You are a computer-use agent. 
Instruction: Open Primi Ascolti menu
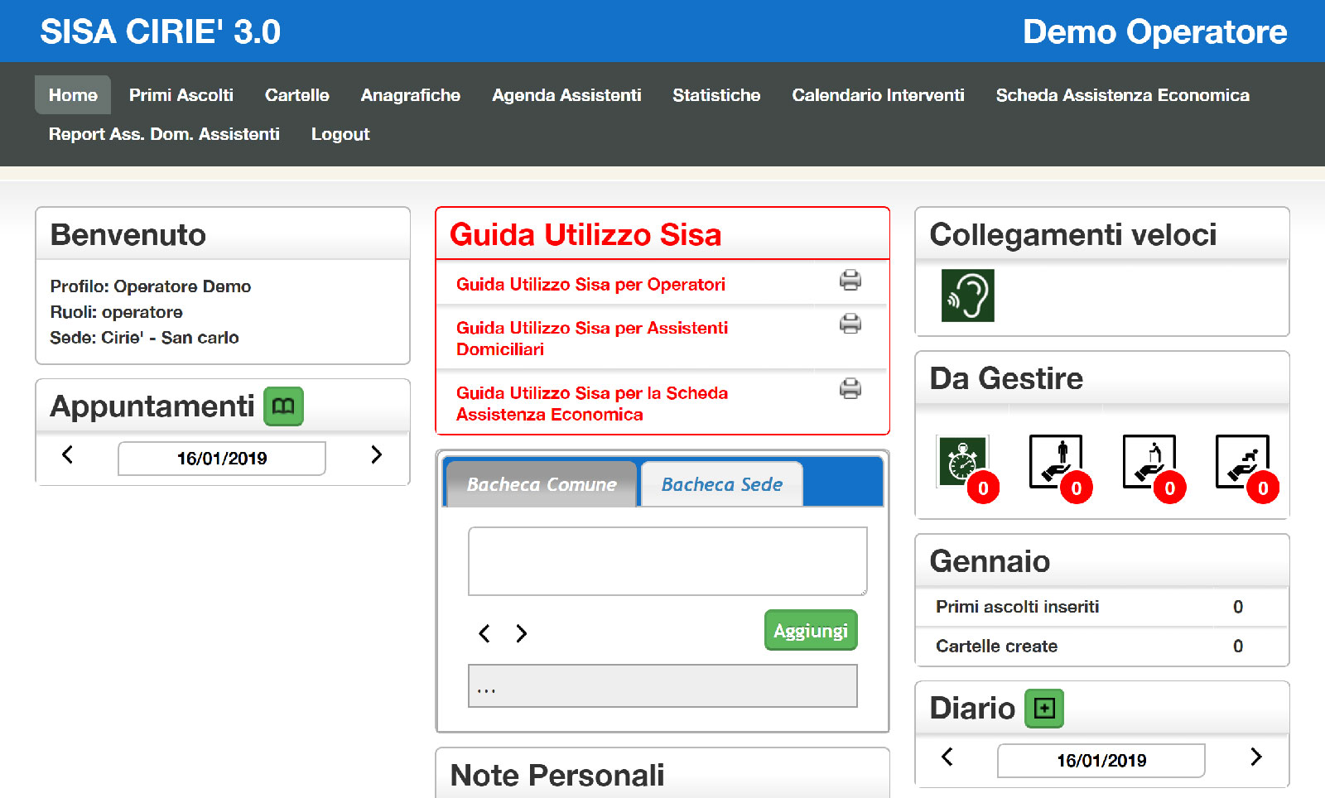click(x=181, y=95)
